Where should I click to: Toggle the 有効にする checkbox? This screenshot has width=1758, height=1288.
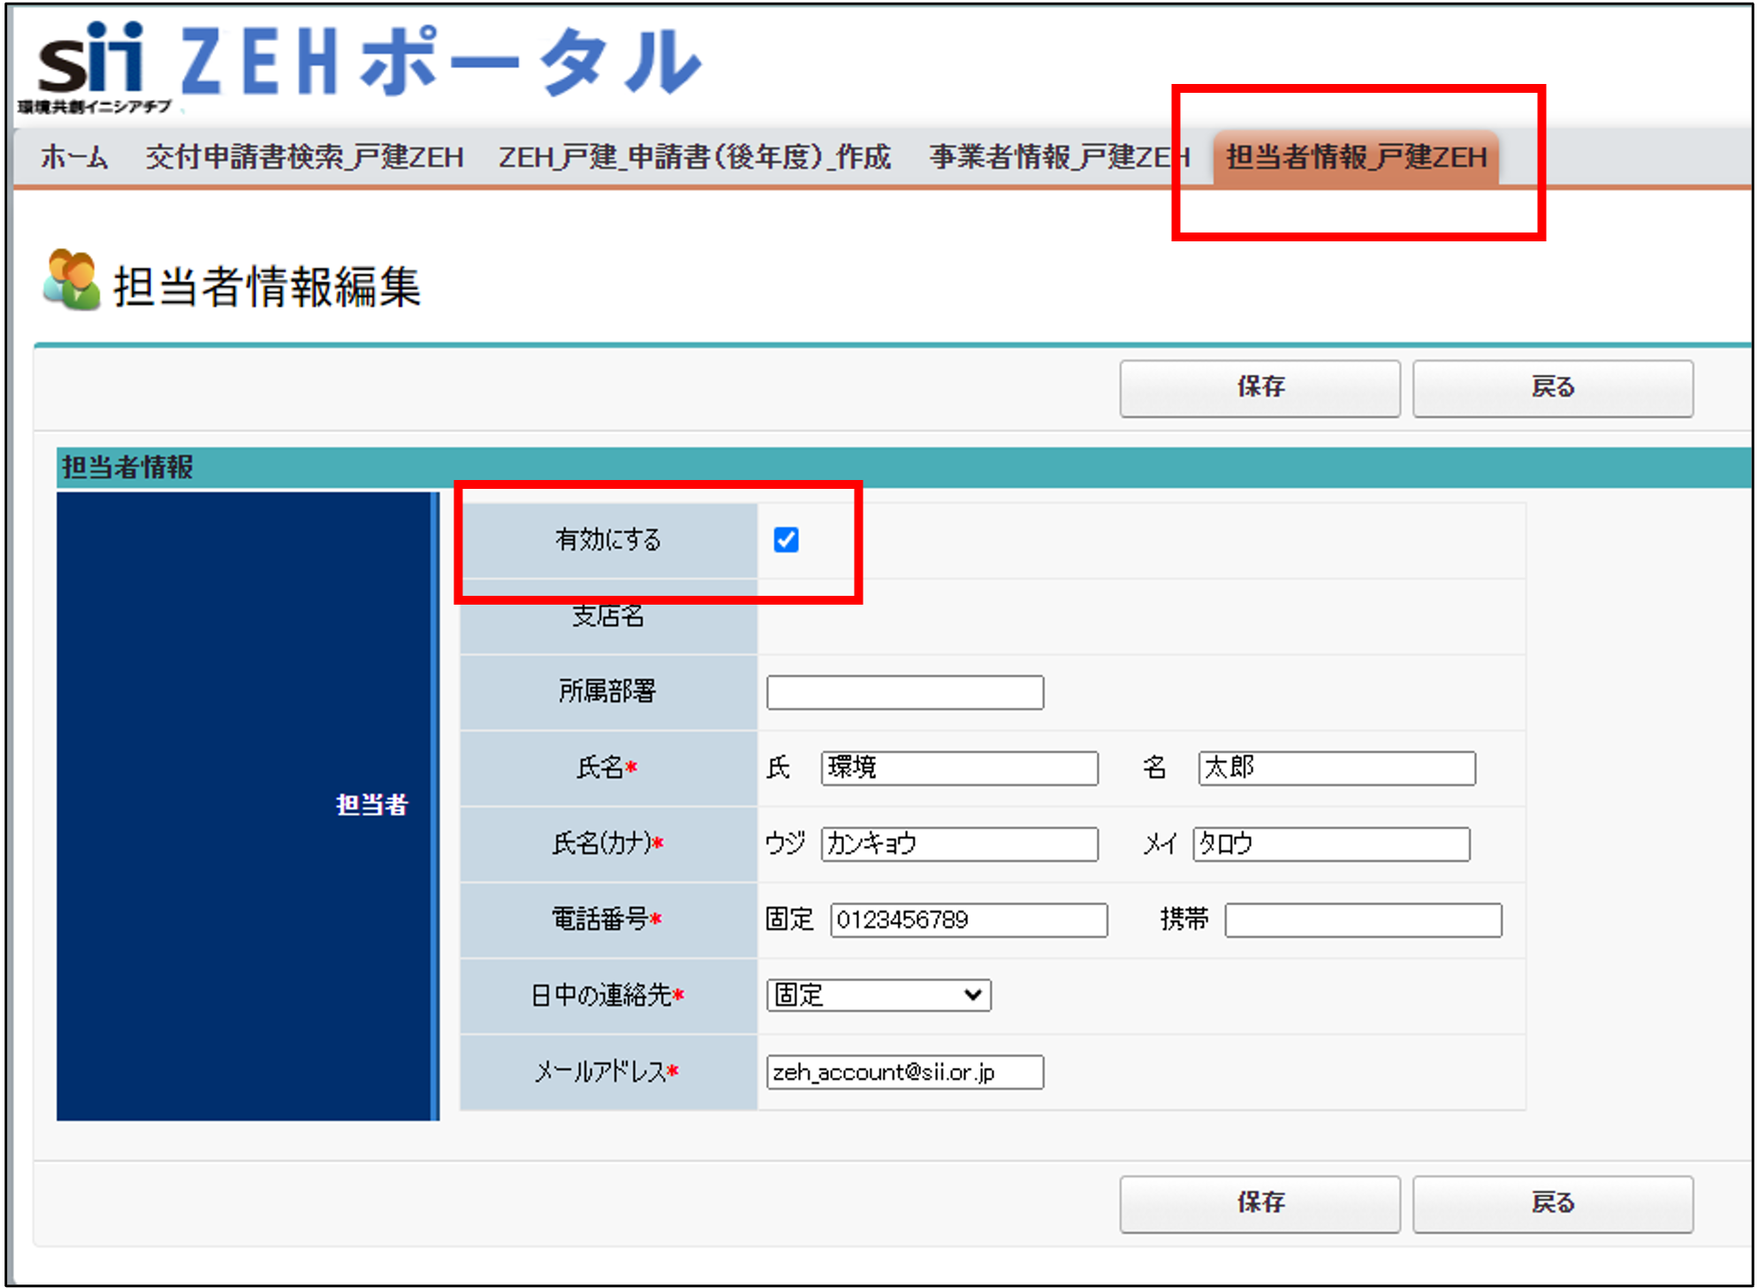786,539
